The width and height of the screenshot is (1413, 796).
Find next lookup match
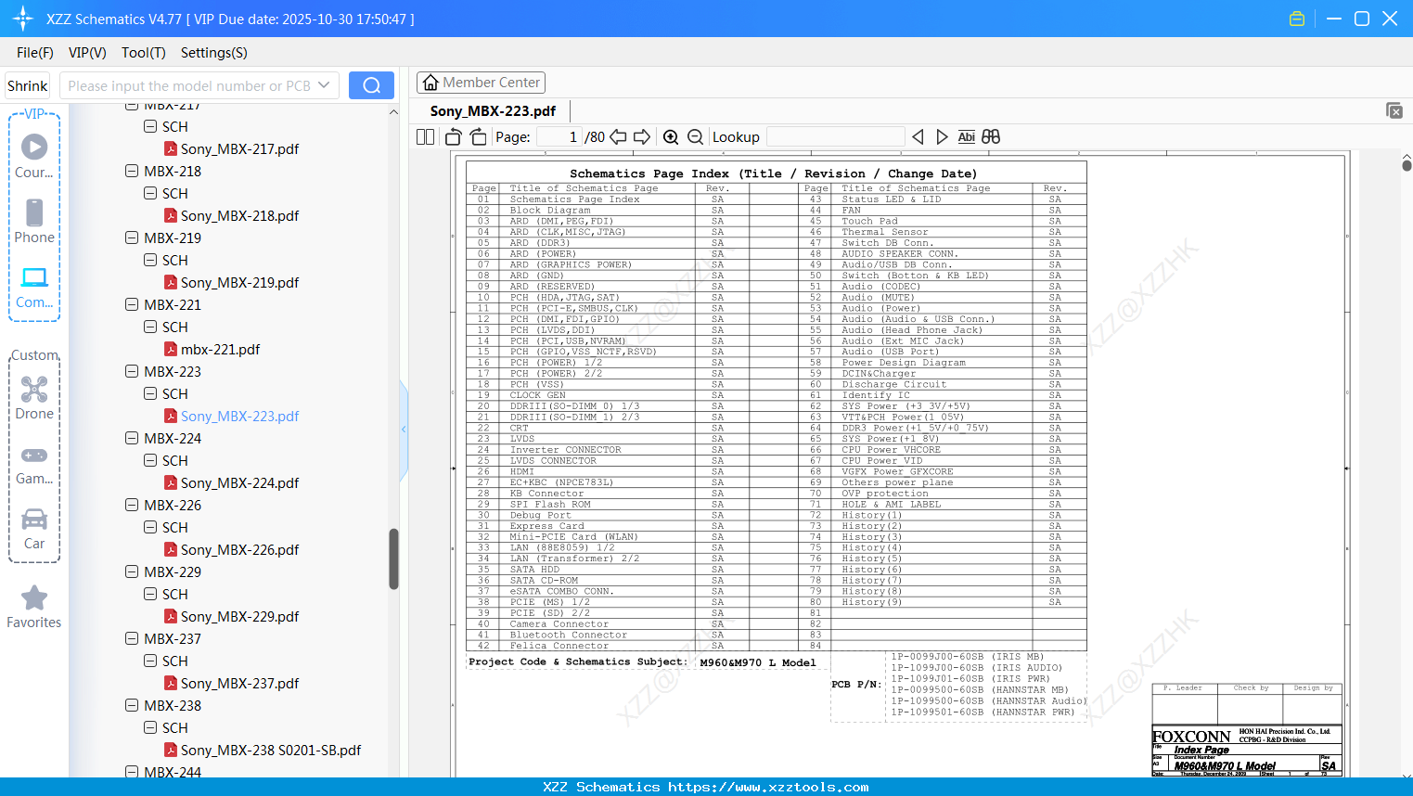point(942,137)
